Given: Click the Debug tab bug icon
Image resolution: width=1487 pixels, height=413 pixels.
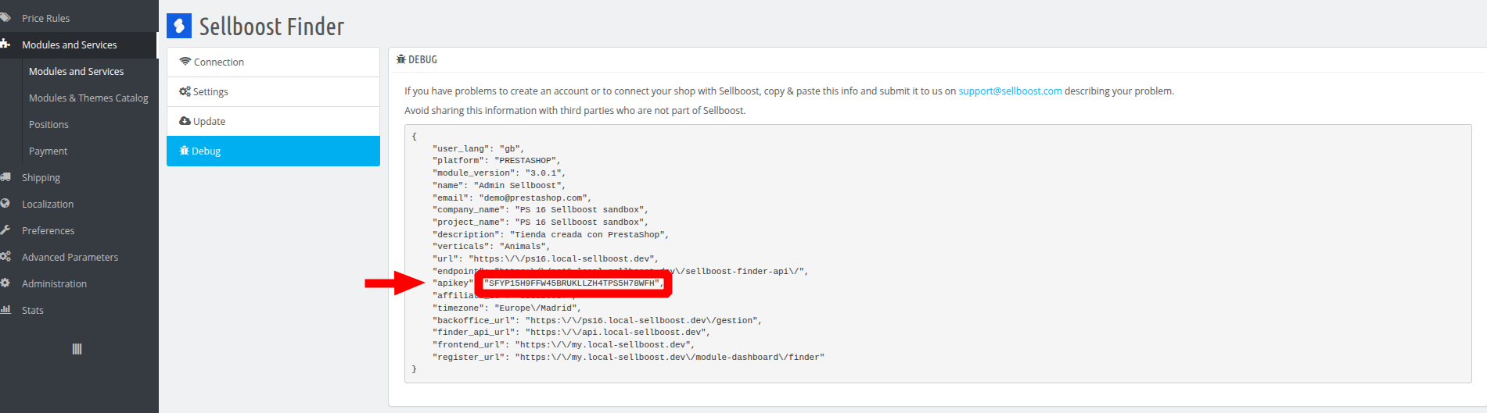Looking at the screenshot, I should point(185,151).
